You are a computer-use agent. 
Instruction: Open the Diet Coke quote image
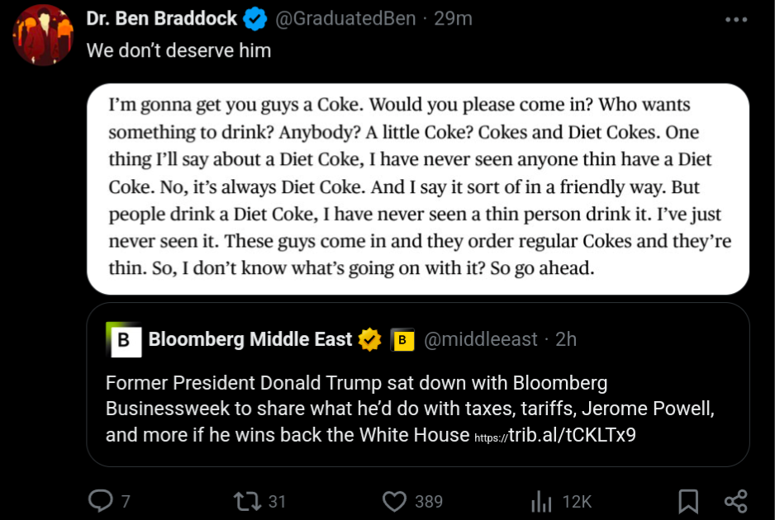pyautogui.click(x=418, y=189)
